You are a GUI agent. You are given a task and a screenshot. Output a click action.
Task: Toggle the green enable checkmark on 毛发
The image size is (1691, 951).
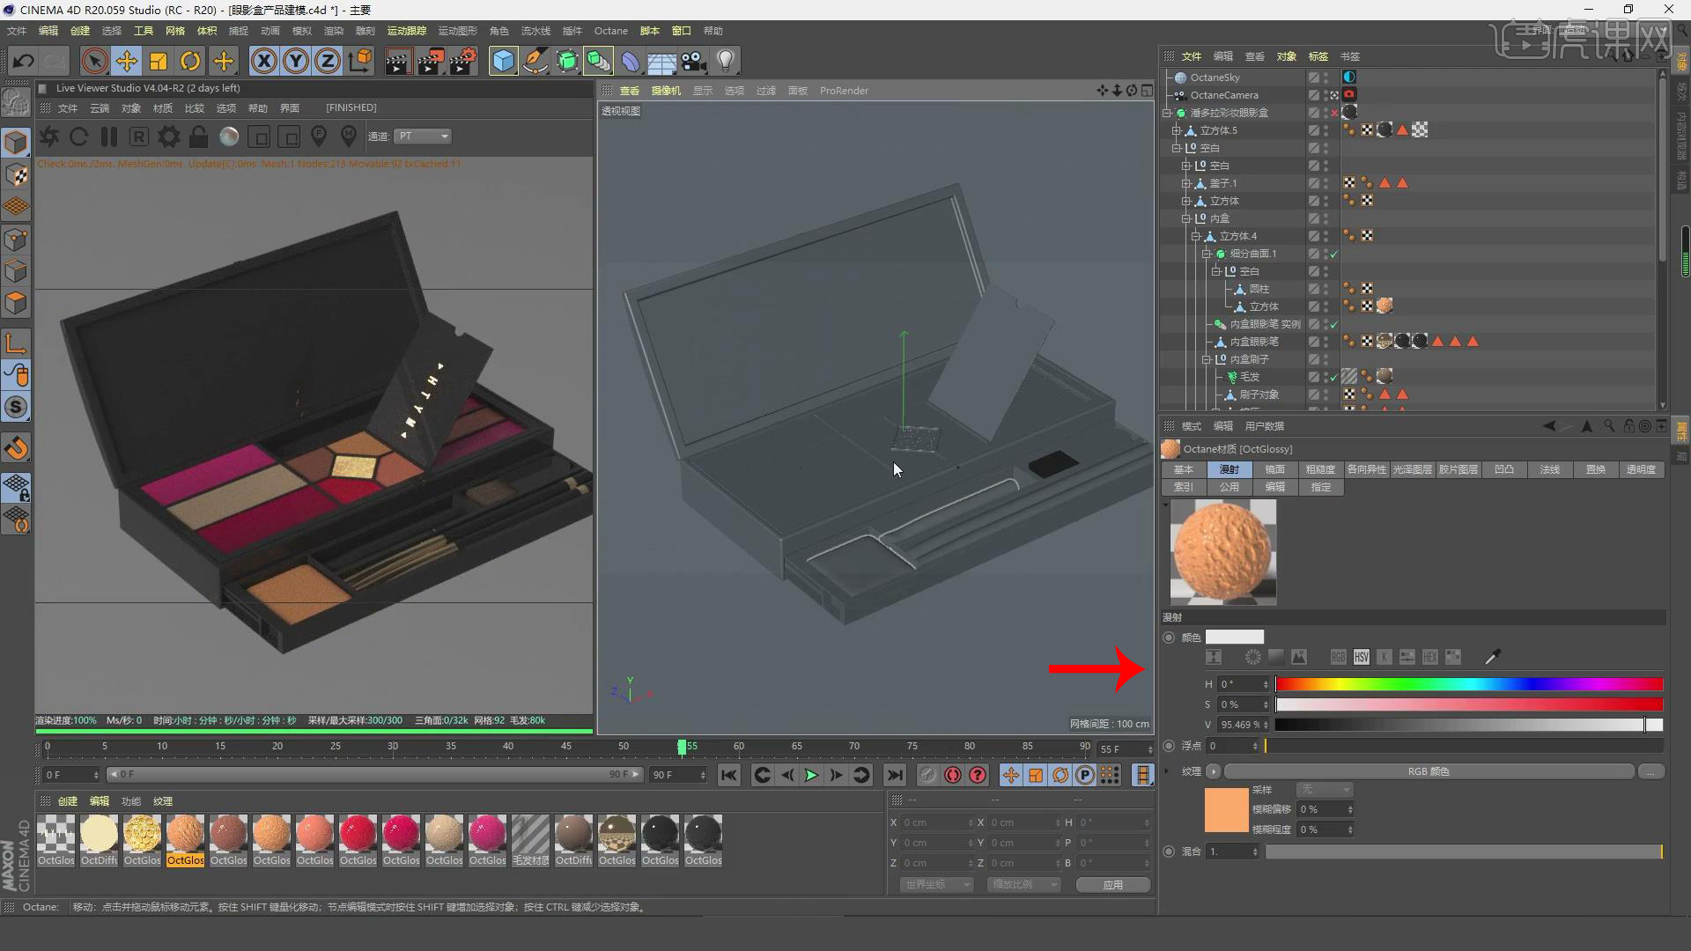click(1335, 376)
